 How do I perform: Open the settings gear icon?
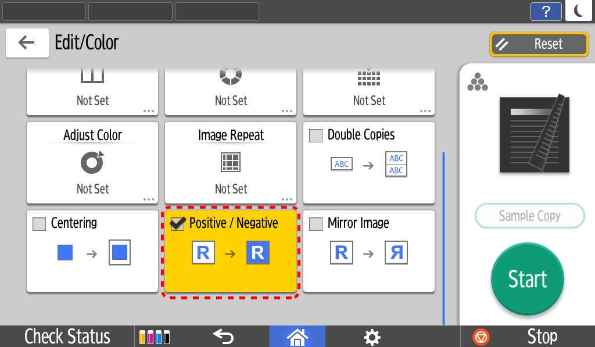(371, 337)
